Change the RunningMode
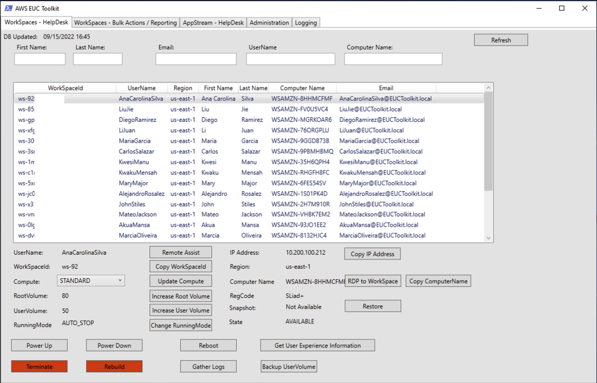This screenshot has width=597, height=383. pos(181,325)
